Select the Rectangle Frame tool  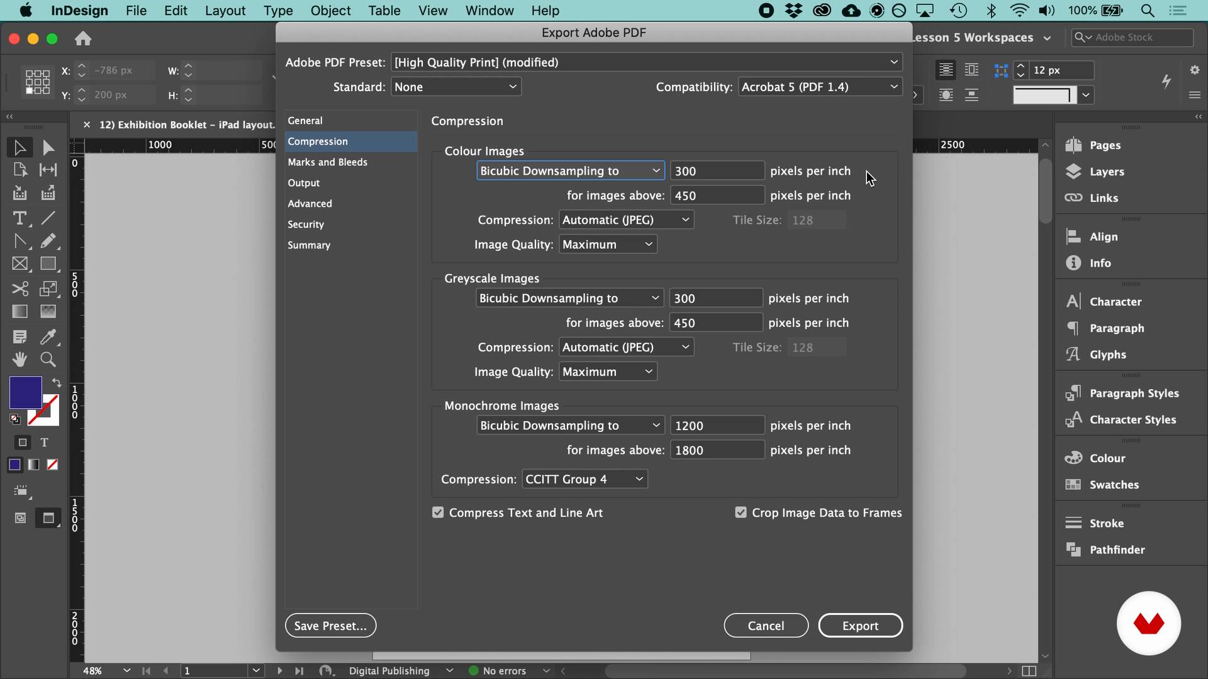click(20, 264)
